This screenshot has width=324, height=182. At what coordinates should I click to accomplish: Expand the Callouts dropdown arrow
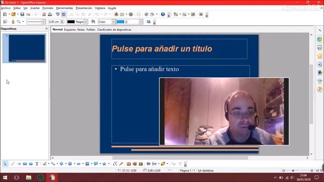pyautogui.click(x=100, y=164)
